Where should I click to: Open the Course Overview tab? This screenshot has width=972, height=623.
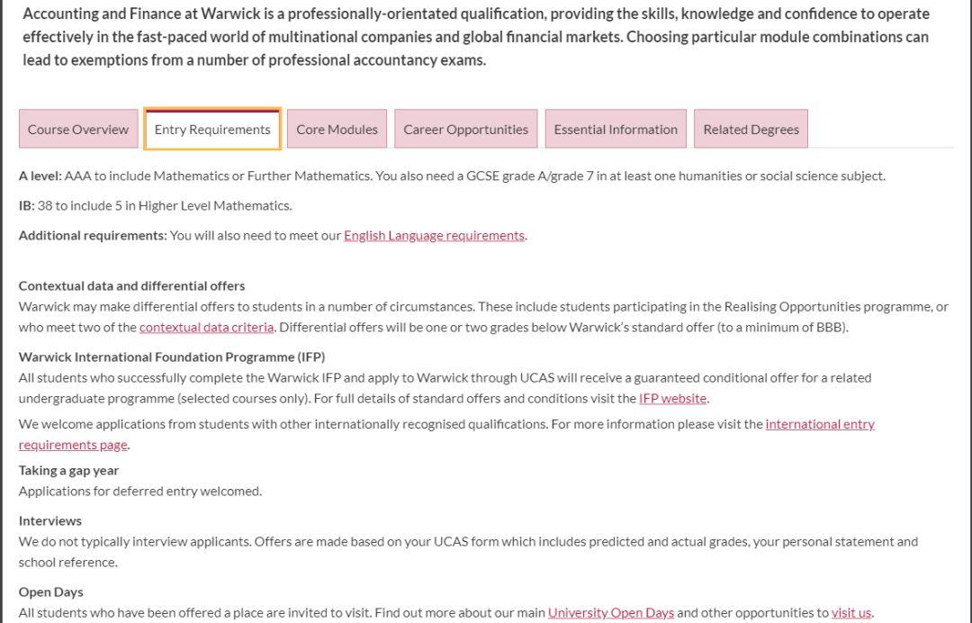(78, 129)
